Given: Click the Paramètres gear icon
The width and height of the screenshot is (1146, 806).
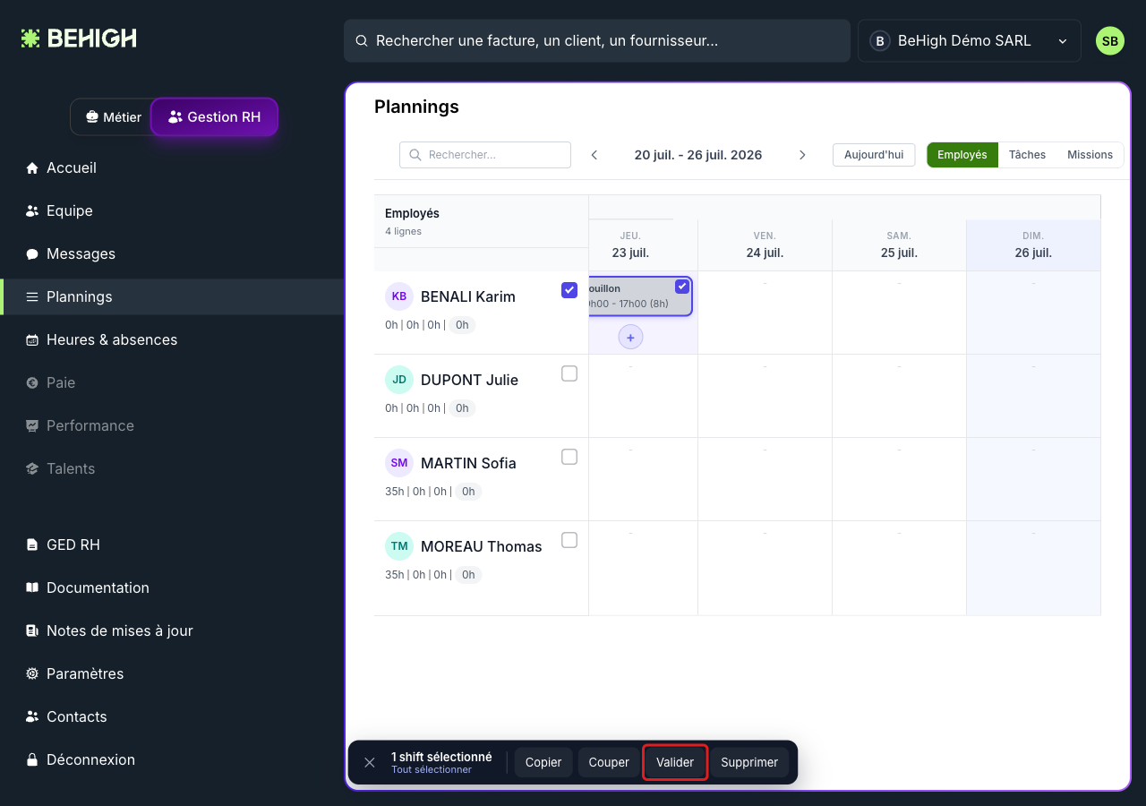Looking at the screenshot, I should [32, 674].
